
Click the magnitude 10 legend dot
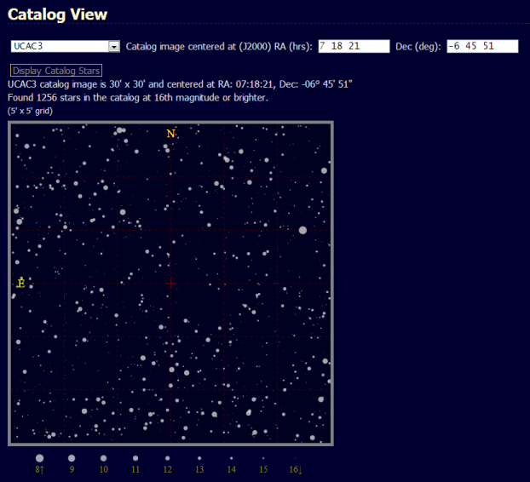click(103, 458)
